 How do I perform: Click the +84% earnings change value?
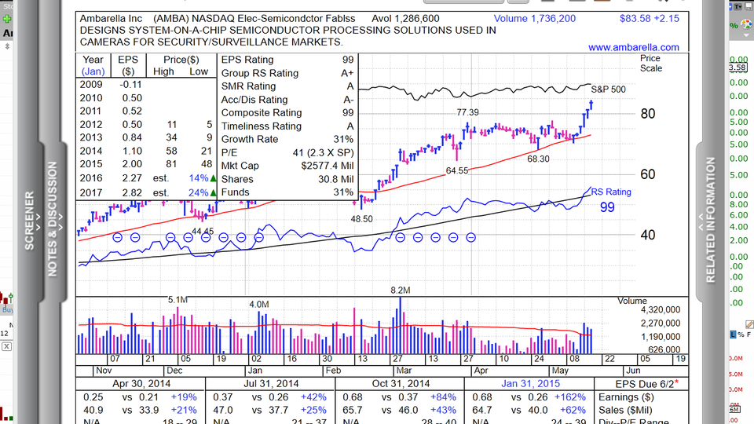click(443, 397)
